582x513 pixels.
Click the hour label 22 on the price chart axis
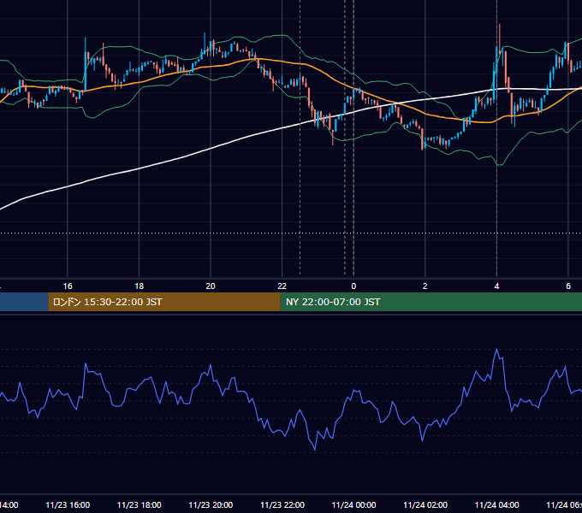pyautogui.click(x=282, y=286)
